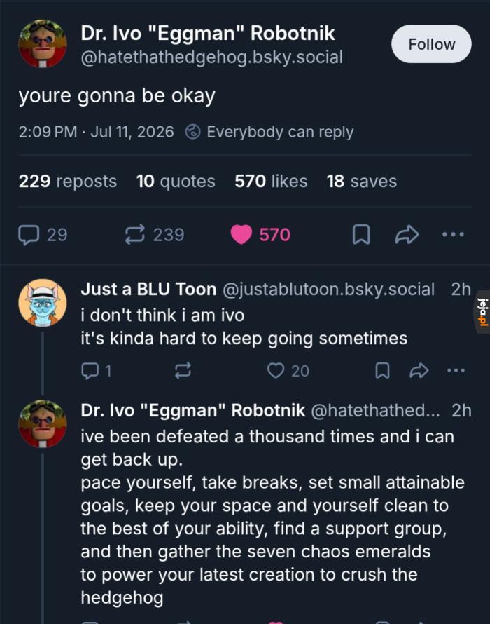This screenshot has width=490, height=624.
Task: Open Eggman's profile avatar at top
Action: [x=43, y=43]
